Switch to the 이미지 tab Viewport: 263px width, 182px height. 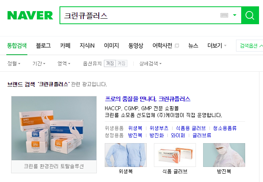click(x=111, y=46)
